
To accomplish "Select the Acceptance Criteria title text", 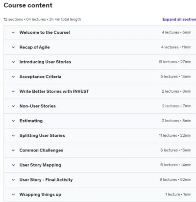I will coord(40,76).
